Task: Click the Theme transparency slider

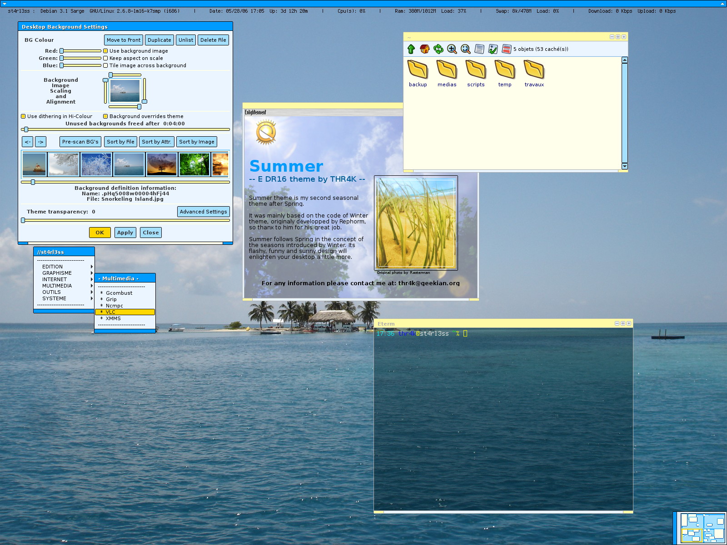Action: (x=125, y=220)
